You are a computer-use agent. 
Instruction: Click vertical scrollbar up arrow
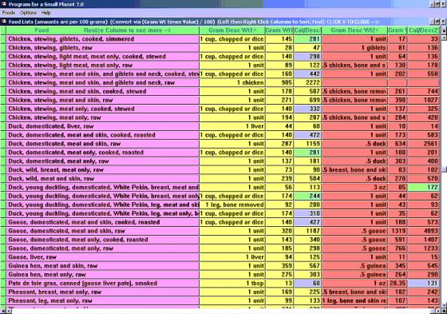[x=444, y=30]
